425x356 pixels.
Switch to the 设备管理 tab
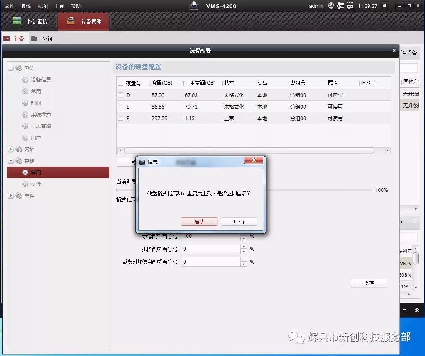click(84, 21)
